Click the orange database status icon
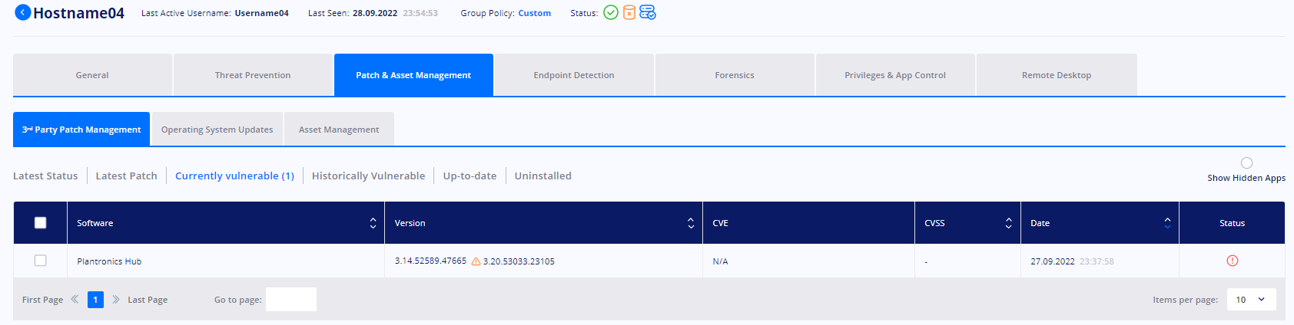This screenshot has height=325, width=1294. 629,12
